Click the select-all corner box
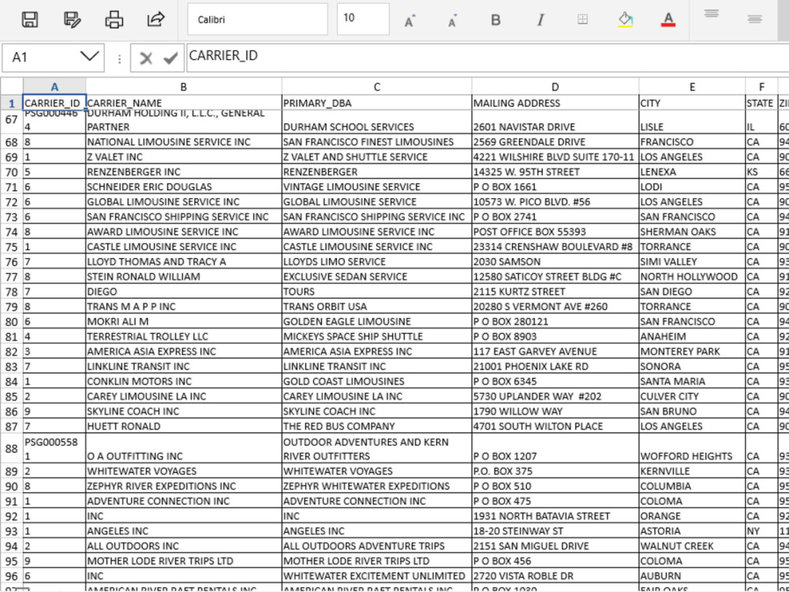This screenshot has height=592, width=789. point(12,87)
